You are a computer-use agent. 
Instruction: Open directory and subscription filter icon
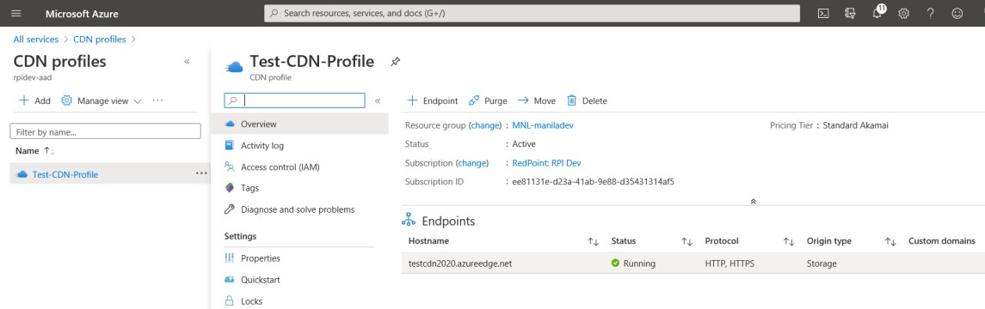point(851,13)
